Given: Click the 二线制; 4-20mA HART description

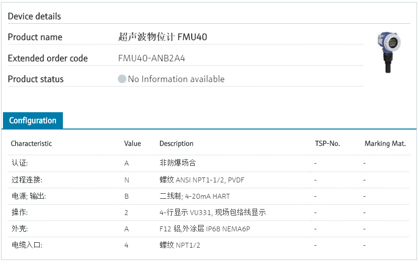Looking at the screenshot, I should [x=195, y=196].
